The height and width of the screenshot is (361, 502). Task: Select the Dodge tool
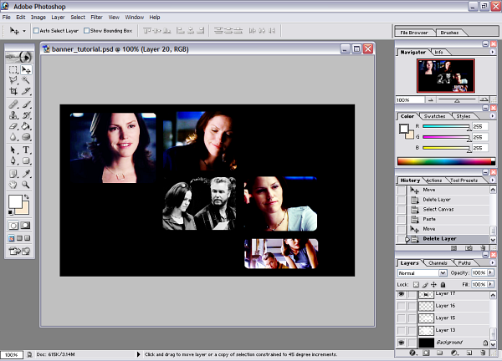[26, 137]
